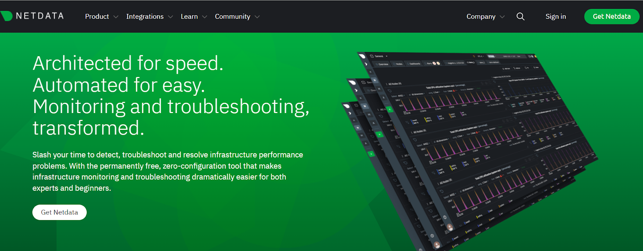
Task: Click the dashboard screenshots hero image
Action: [470, 150]
